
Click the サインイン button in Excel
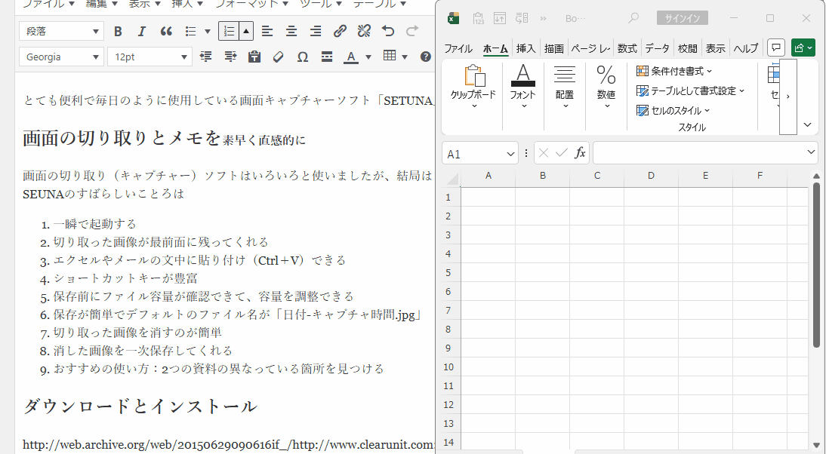682,18
